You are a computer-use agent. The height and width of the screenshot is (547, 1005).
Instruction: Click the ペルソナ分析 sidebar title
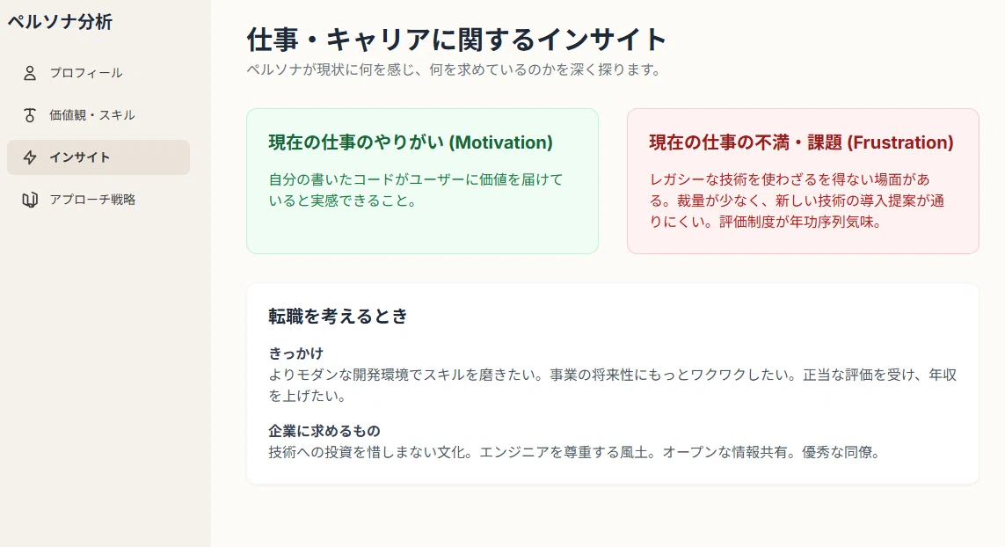(61, 22)
